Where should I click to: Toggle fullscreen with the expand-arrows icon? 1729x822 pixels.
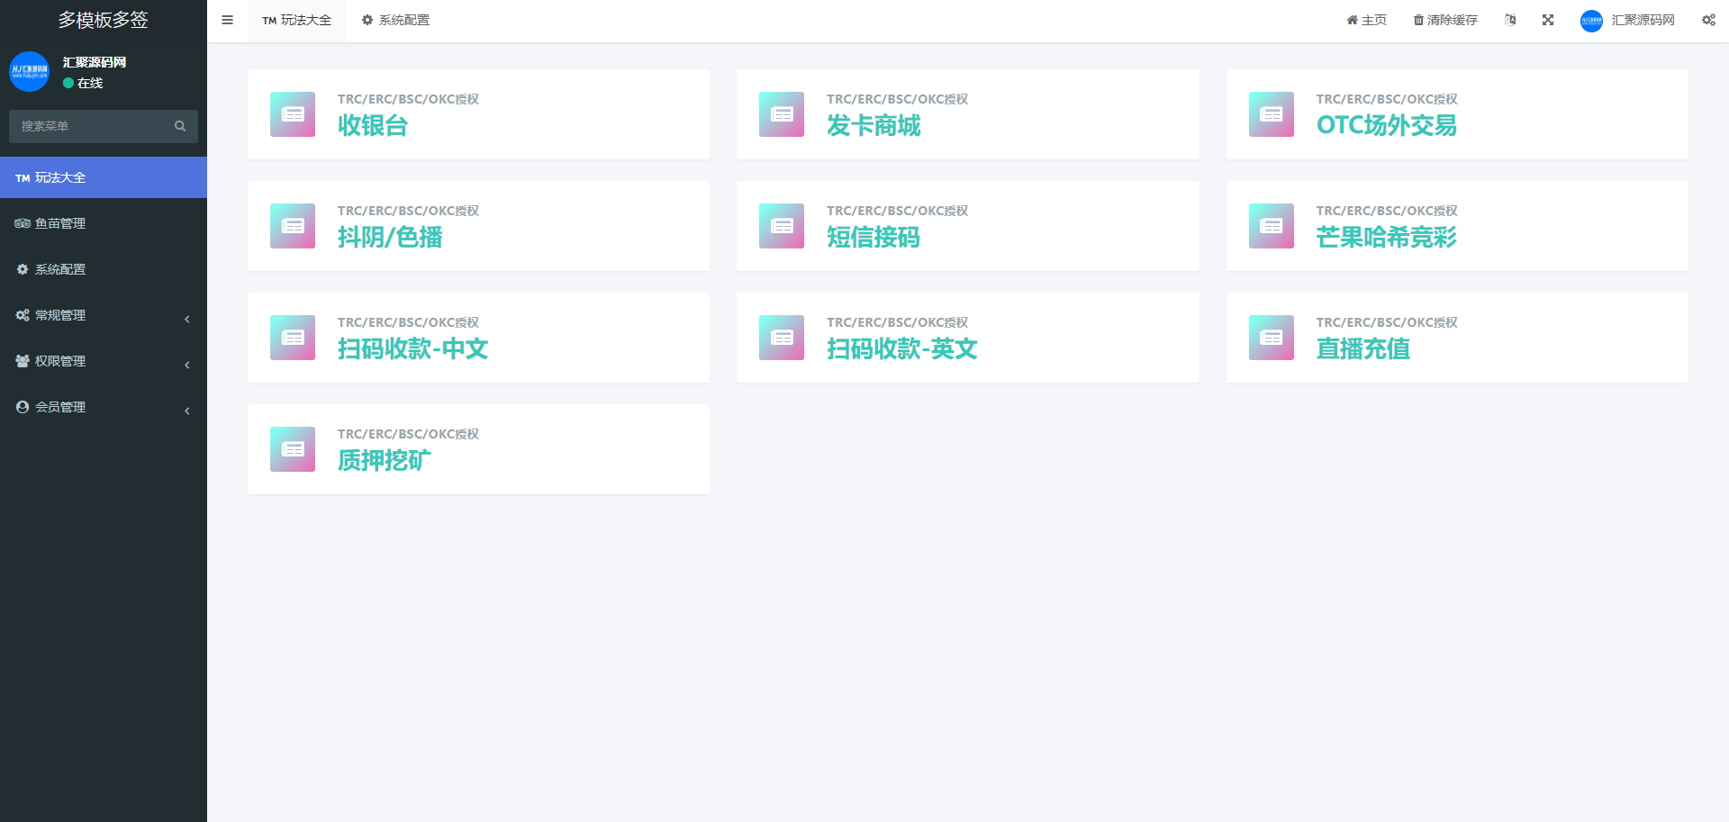click(x=1548, y=20)
